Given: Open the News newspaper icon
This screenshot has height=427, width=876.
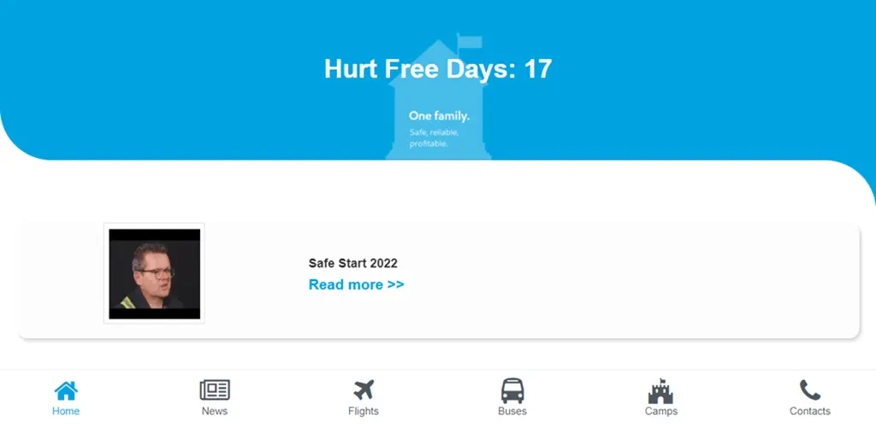Looking at the screenshot, I should pyautogui.click(x=215, y=389).
